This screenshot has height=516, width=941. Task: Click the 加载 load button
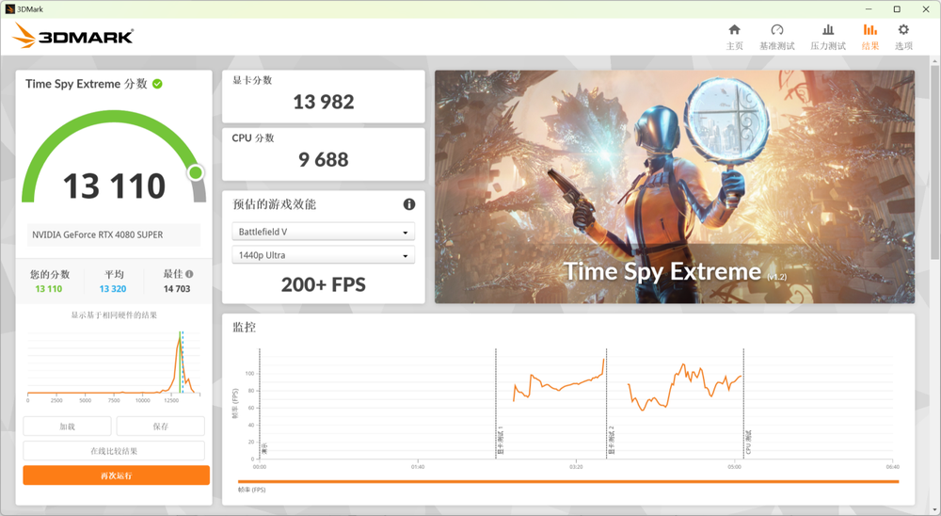click(67, 427)
